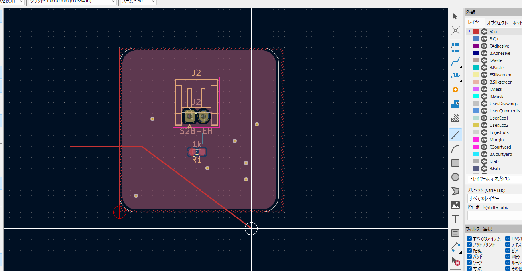Hide the B.Paste layer

point(484,68)
